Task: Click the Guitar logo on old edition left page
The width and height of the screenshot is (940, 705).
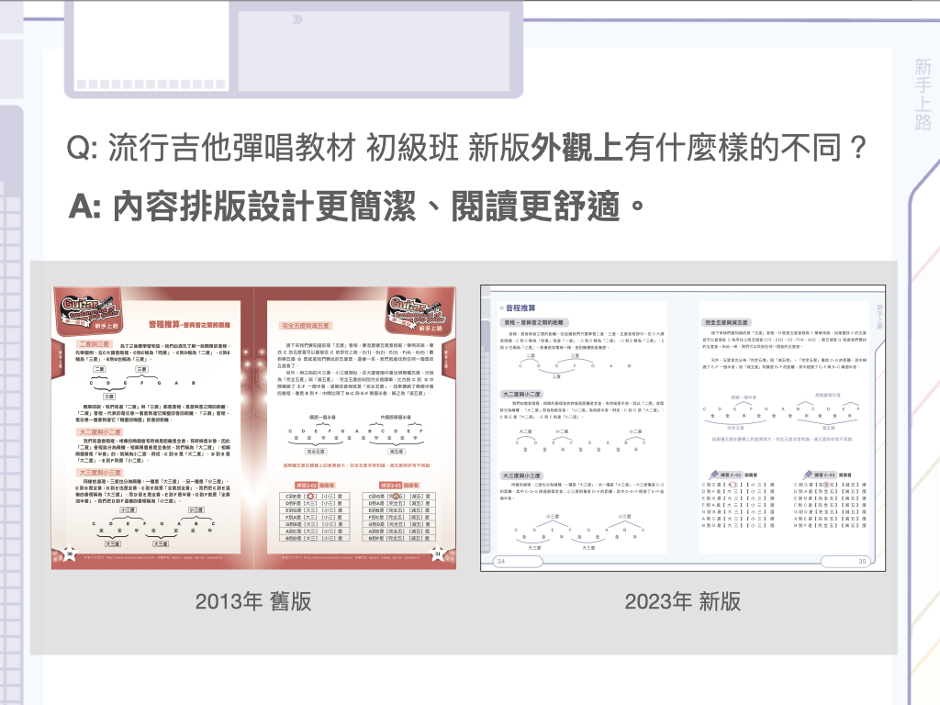Action: point(88,308)
